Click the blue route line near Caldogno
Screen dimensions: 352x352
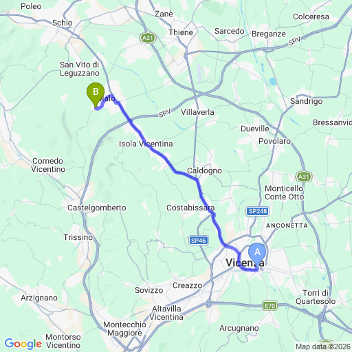click(187, 175)
